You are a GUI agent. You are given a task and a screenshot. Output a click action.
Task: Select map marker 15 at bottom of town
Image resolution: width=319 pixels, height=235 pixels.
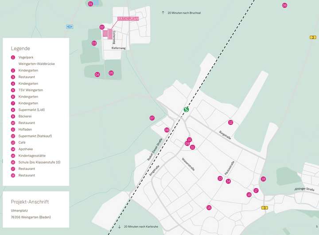[x=209, y=208]
